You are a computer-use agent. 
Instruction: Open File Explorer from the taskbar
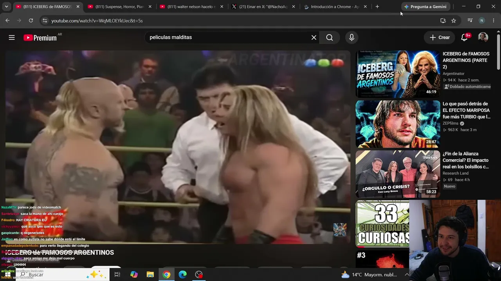tap(150, 274)
